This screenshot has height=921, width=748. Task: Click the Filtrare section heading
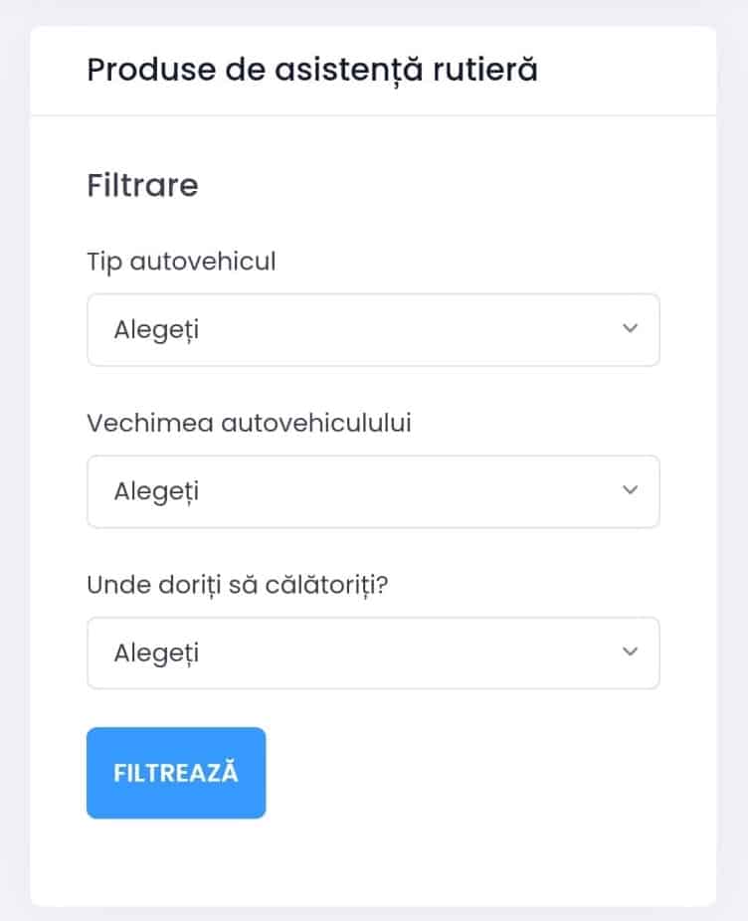[x=142, y=186]
